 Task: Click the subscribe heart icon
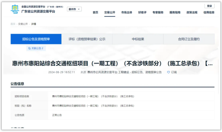tap(168, 72)
